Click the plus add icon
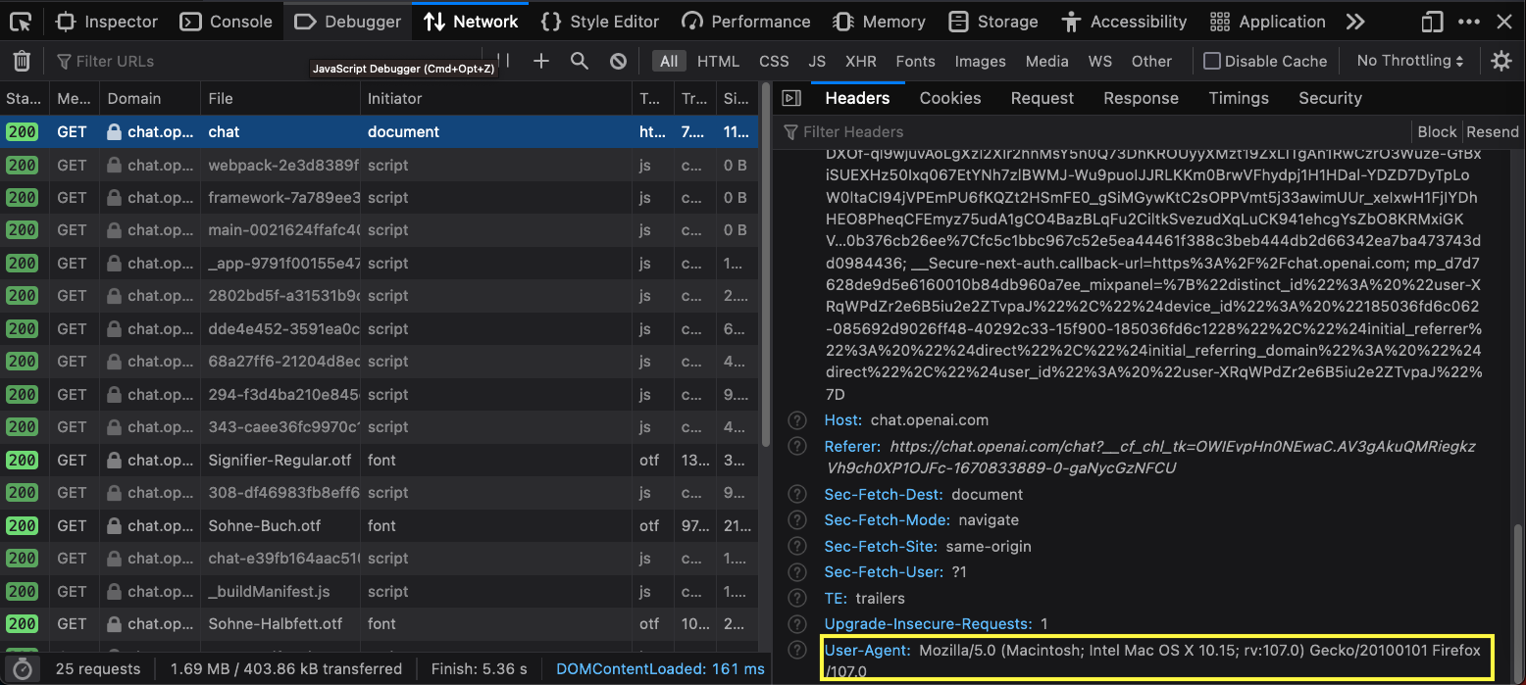This screenshot has width=1526, height=685. (x=541, y=61)
